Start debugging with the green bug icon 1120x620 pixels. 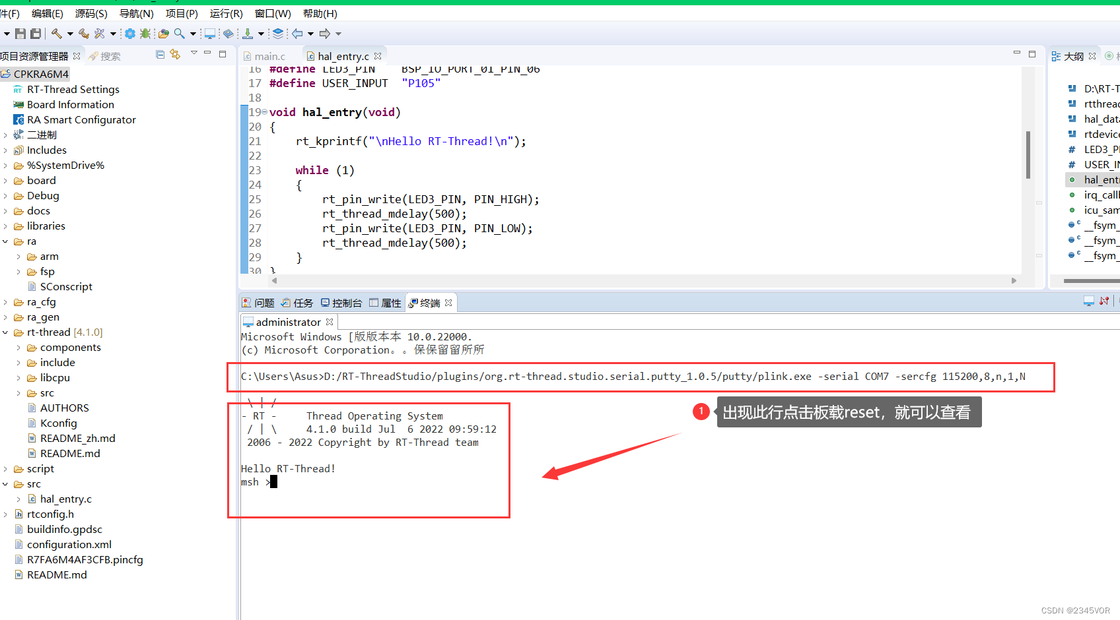pos(145,34)
